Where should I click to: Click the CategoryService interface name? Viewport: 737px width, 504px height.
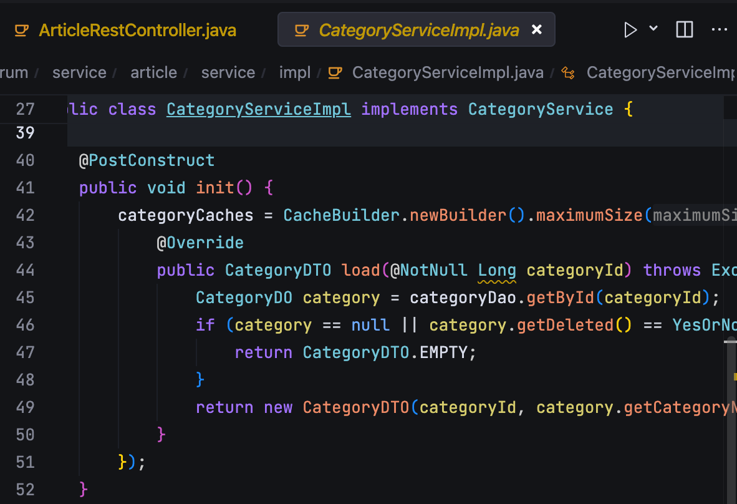point(541,109)
